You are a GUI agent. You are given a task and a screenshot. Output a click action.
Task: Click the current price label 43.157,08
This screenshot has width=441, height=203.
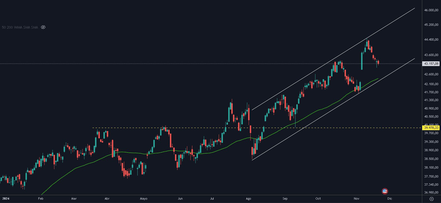pos(431,64)
